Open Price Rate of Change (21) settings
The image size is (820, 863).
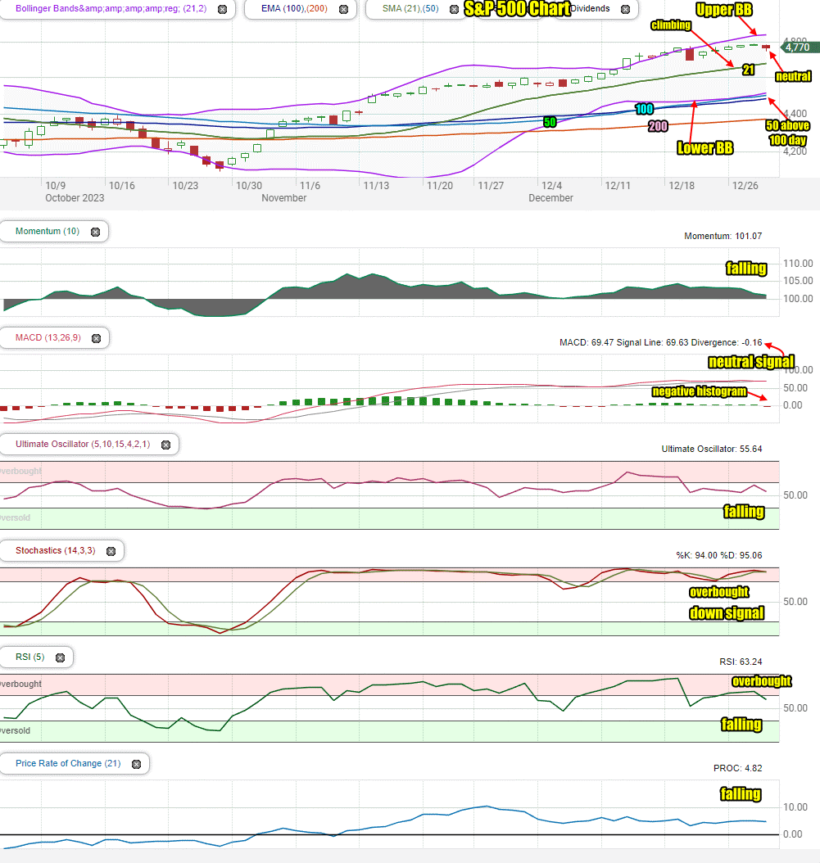coord(68,763)
